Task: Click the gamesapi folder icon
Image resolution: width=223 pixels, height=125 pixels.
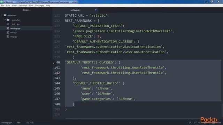Action: 5,15
